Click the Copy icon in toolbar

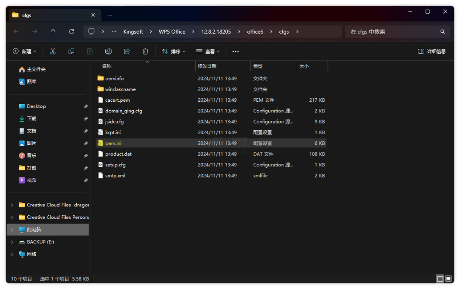[71, 52]
